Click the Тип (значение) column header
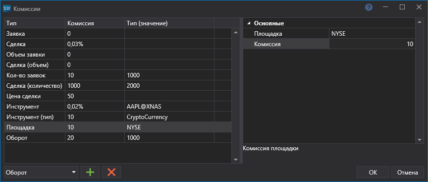428x182 pixels. point(169,23)
